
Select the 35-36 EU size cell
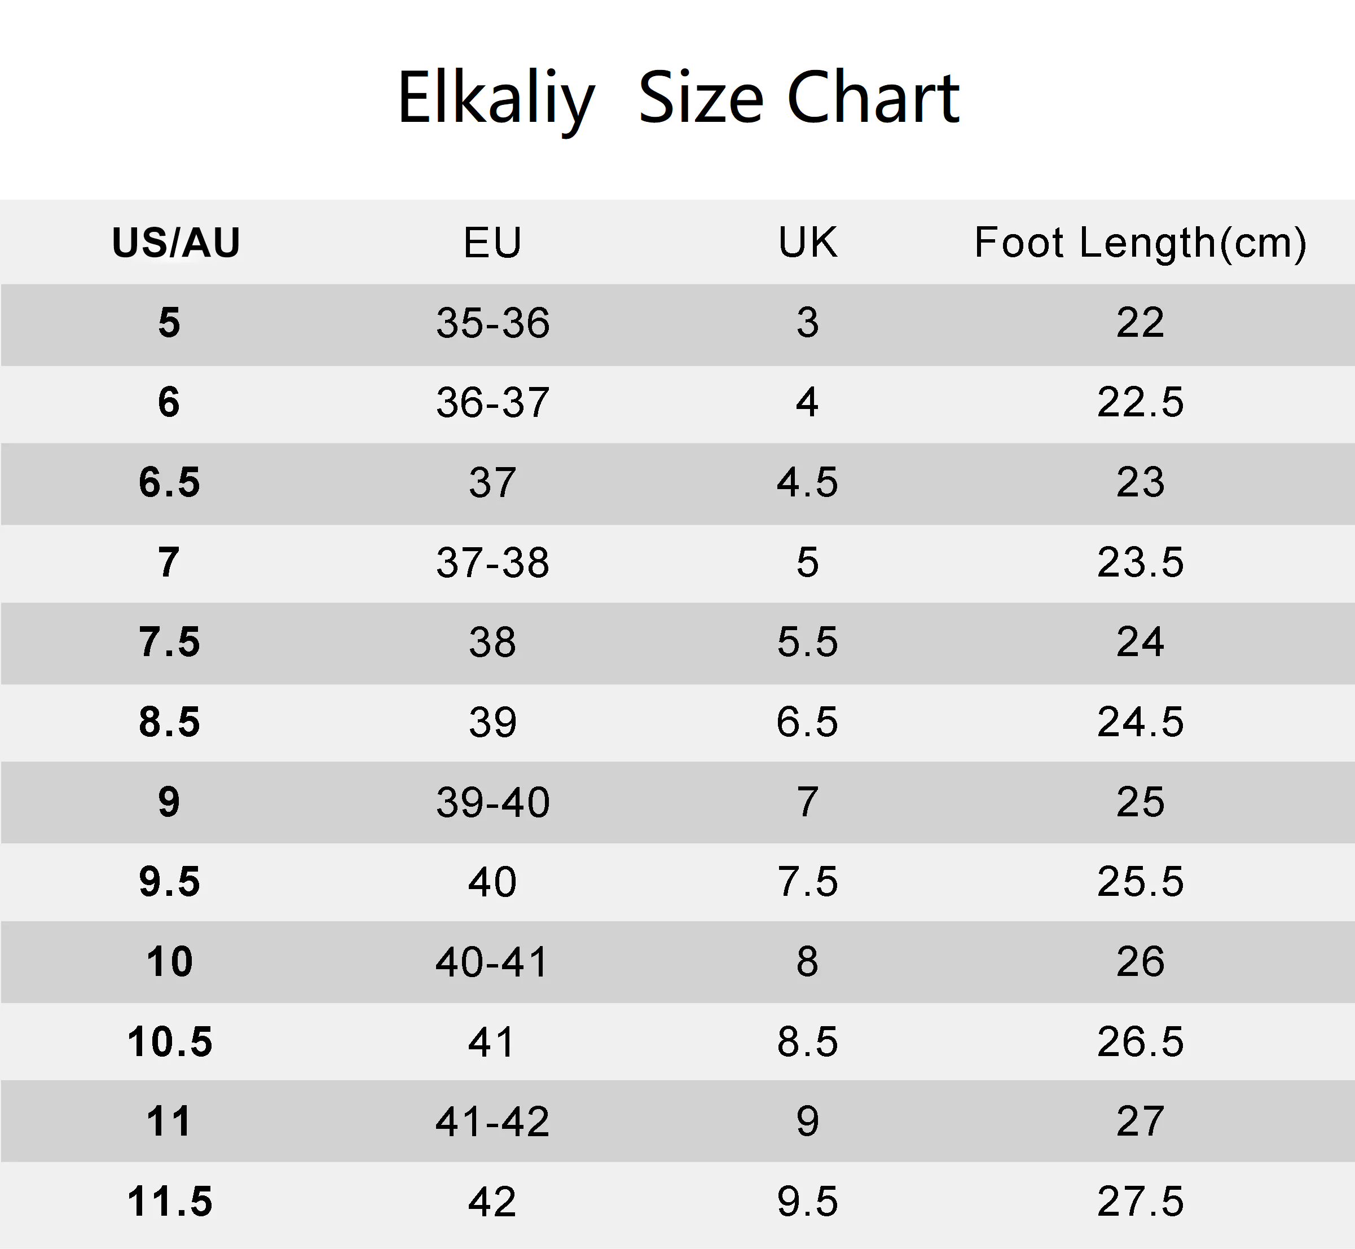click(x=492, y=323)
